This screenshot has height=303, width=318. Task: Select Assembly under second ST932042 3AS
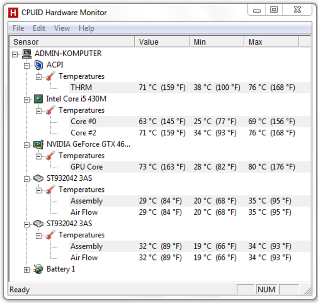190,246
